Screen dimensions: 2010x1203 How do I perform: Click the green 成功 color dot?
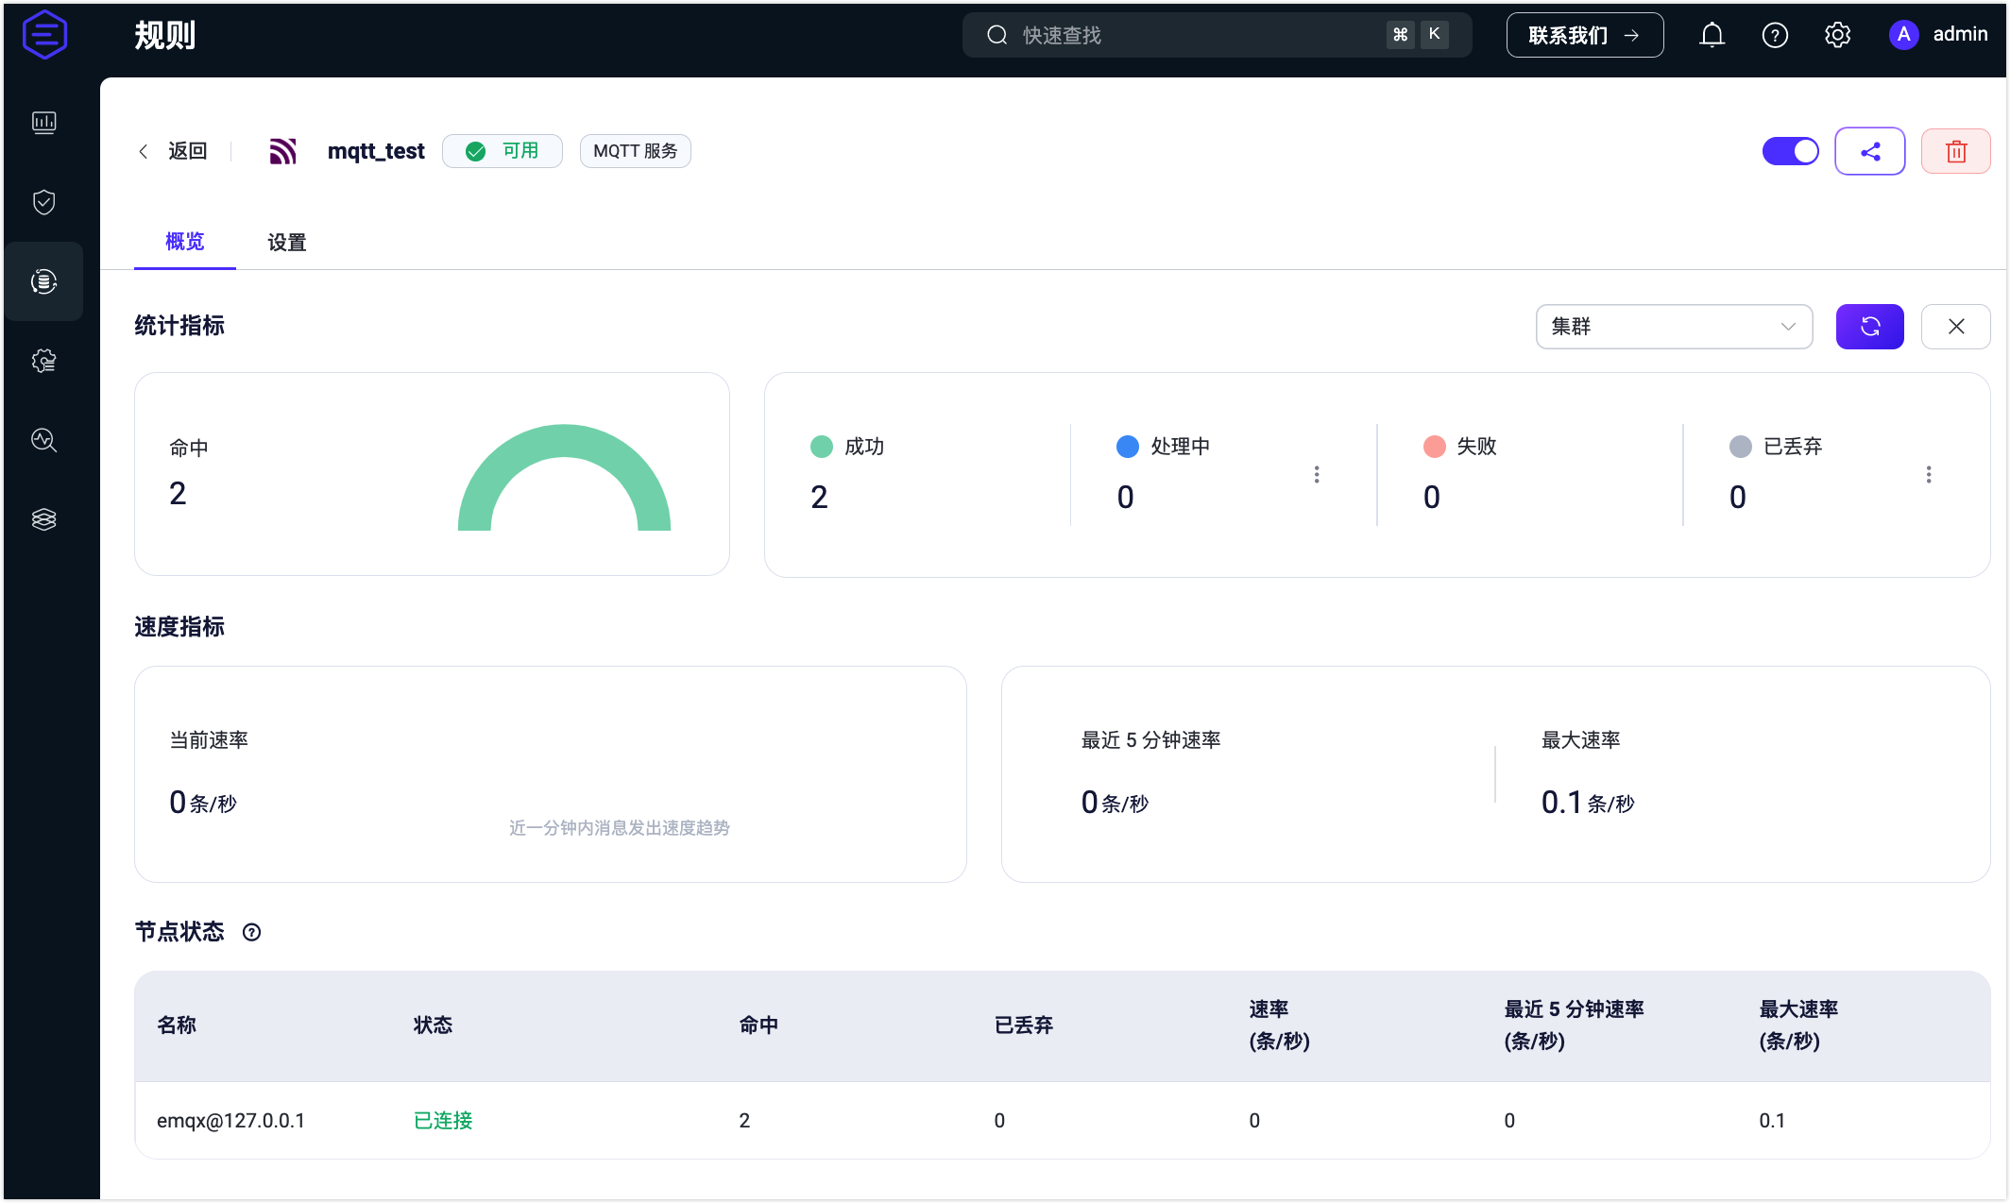click(822, 447)
